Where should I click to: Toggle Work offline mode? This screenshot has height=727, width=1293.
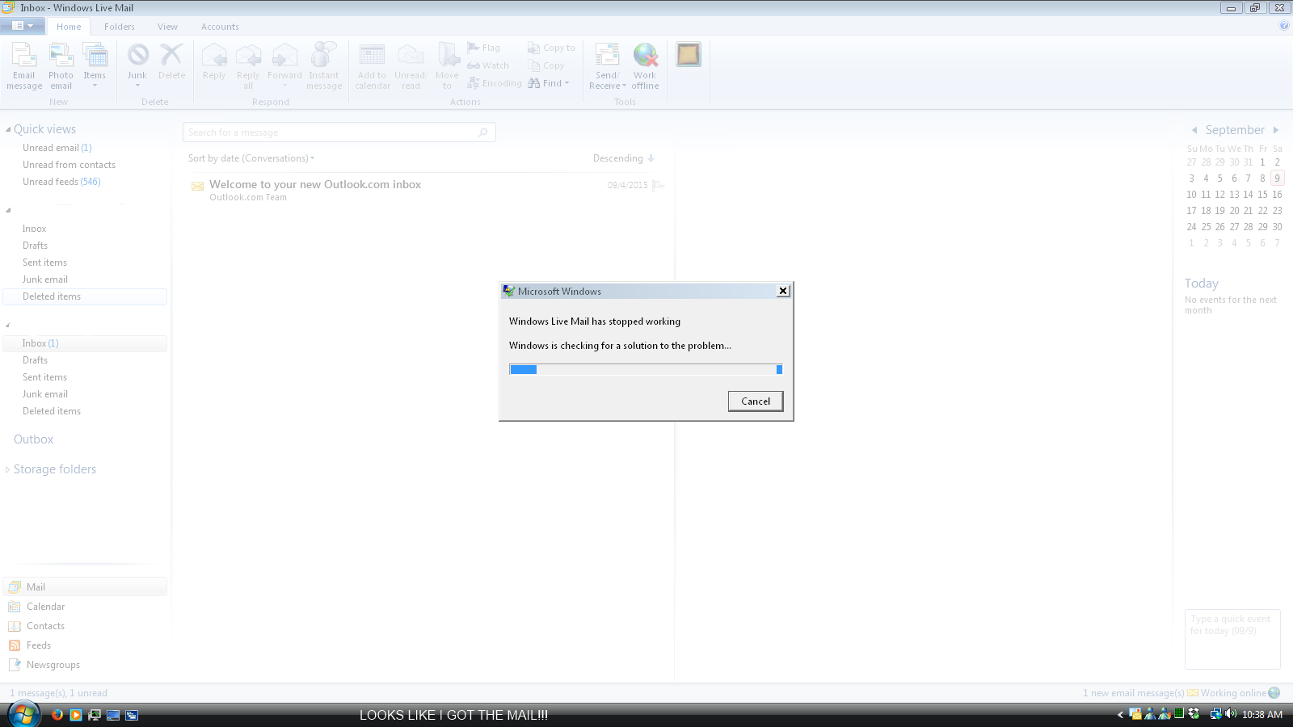(645, 66)
